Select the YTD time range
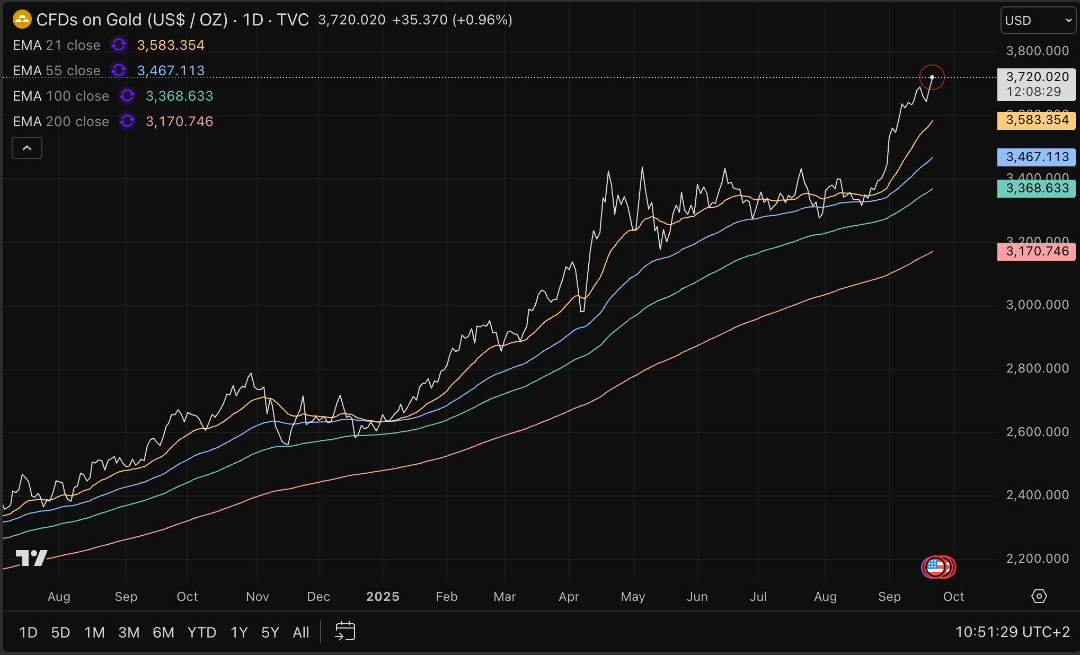Image resolution: width=1080 pixels, height=655 pixels. pos(202,632)
